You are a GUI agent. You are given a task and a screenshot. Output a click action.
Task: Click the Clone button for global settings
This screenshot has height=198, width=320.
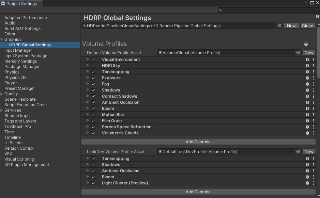click(307, 26)
